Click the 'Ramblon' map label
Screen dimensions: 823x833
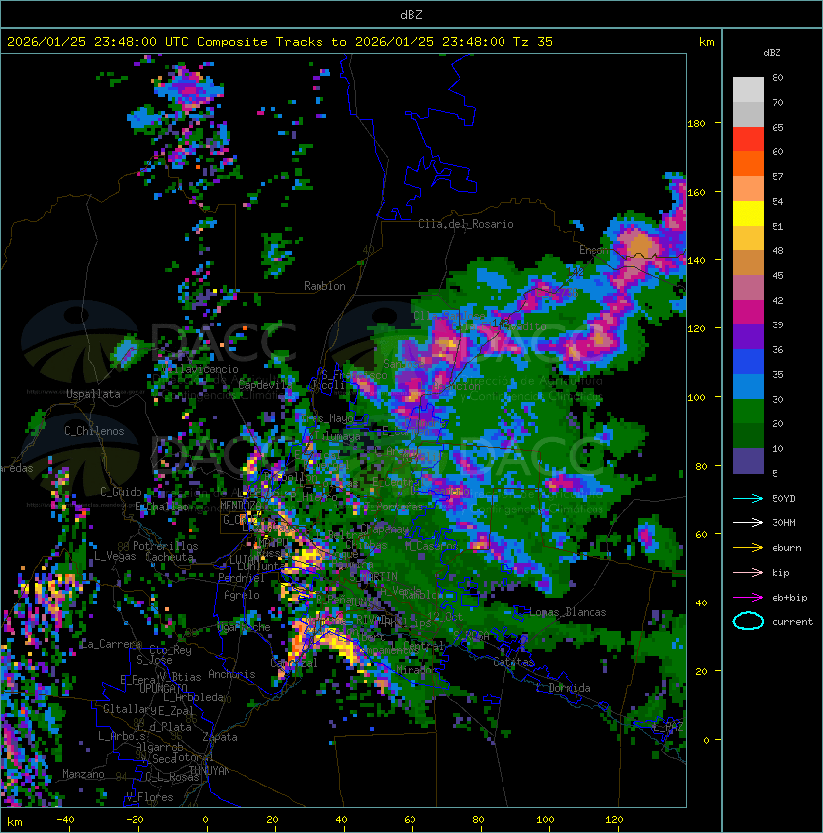[324, 286]
